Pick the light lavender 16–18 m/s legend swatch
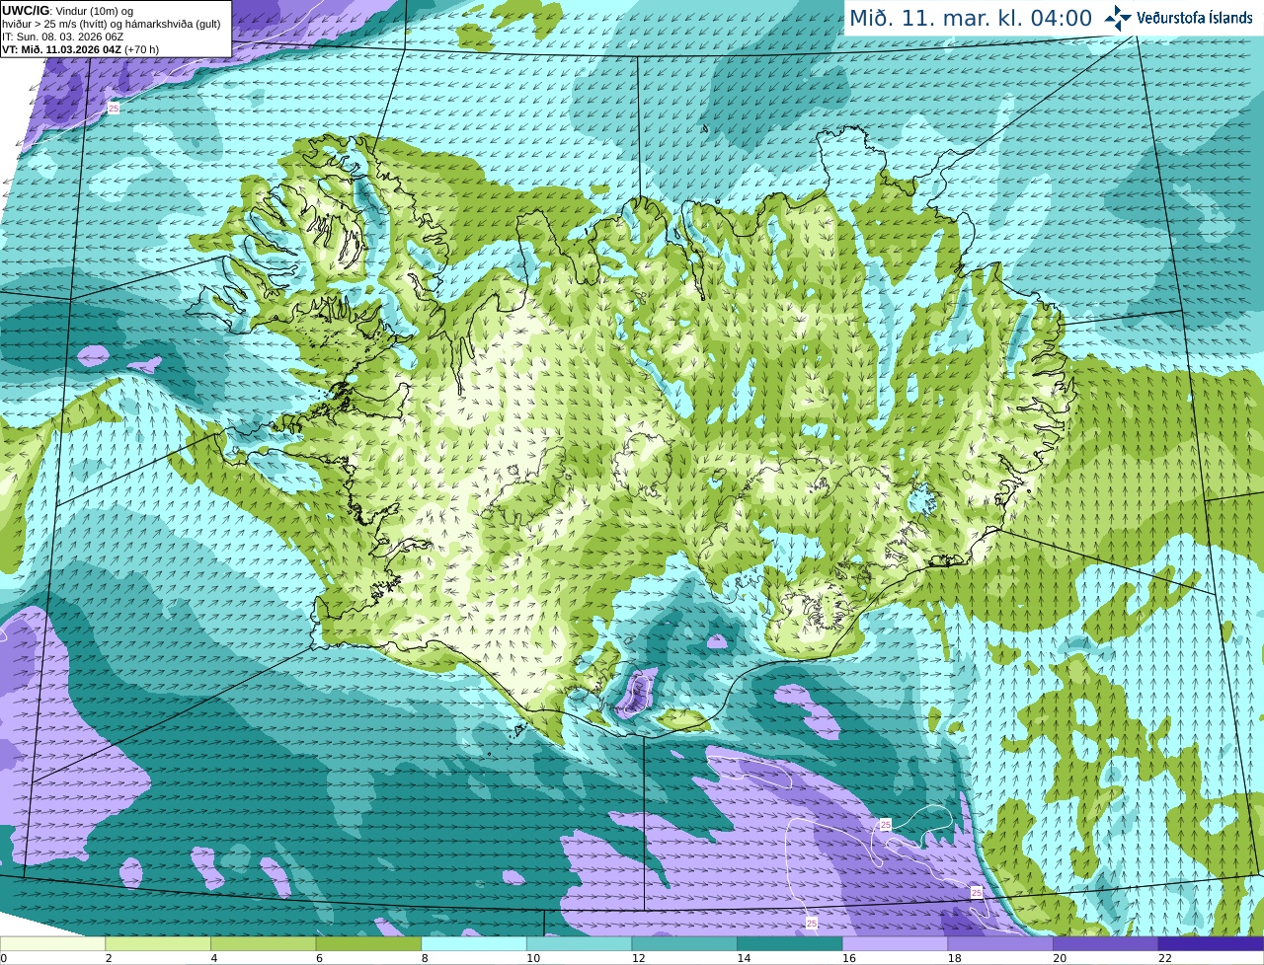The height and width of the screenshot is (965, 1264). point(895,943)
